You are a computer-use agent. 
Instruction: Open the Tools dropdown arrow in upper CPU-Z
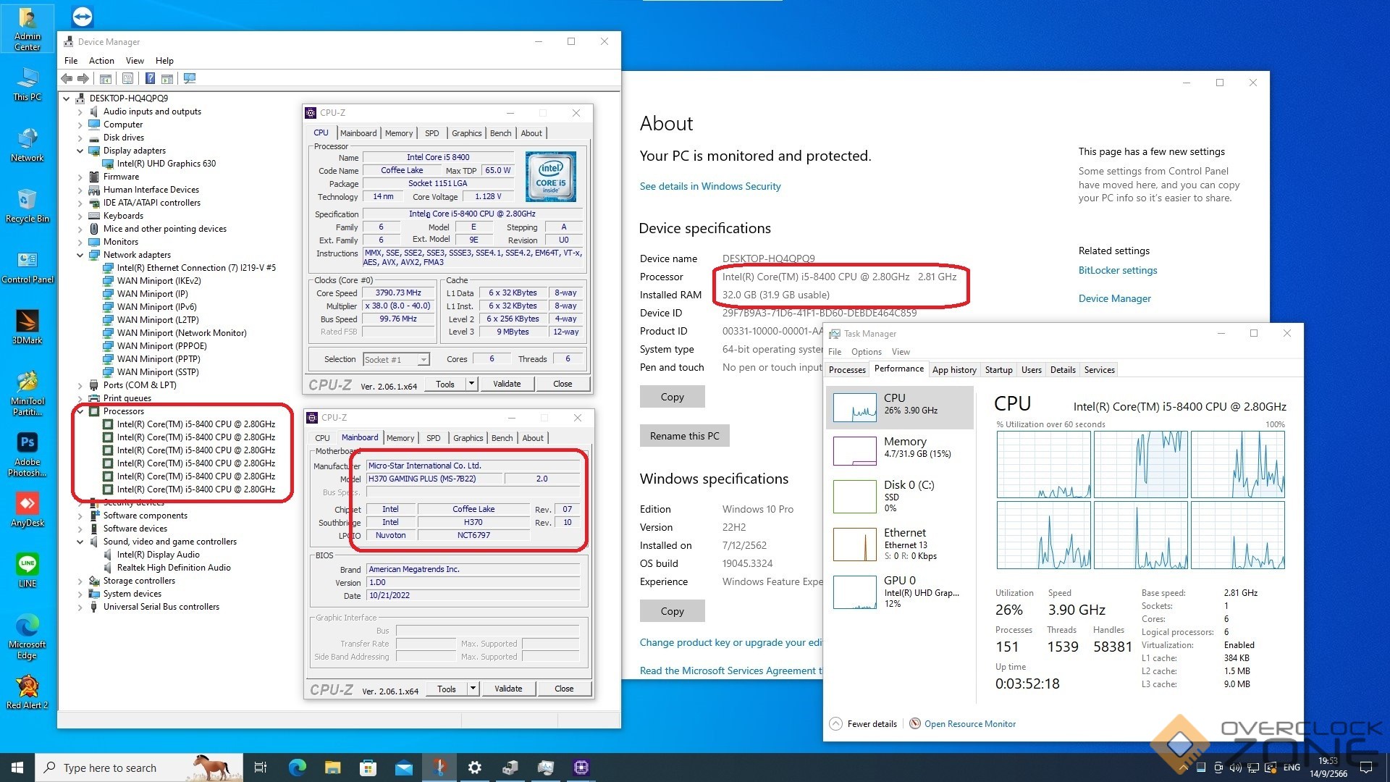pyautogui.click(x=471, y=384)
